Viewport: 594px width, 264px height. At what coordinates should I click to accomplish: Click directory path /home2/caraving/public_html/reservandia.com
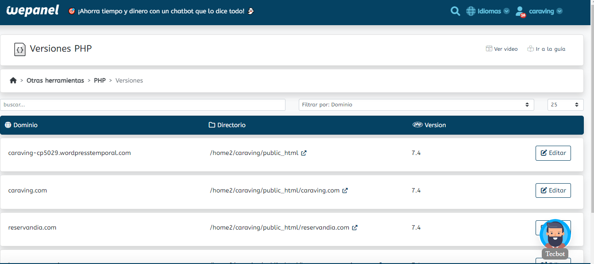click(280, 227)
